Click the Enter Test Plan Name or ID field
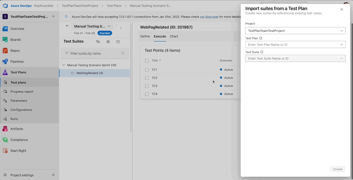Viewport: 353px width, 180px height. tap(295, 45)
